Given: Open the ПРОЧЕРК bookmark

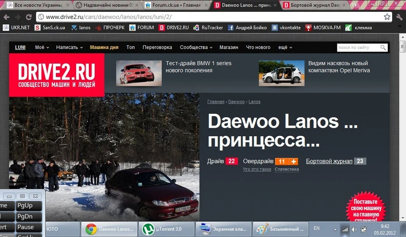Looking at the screenshot, I should 110,28.
